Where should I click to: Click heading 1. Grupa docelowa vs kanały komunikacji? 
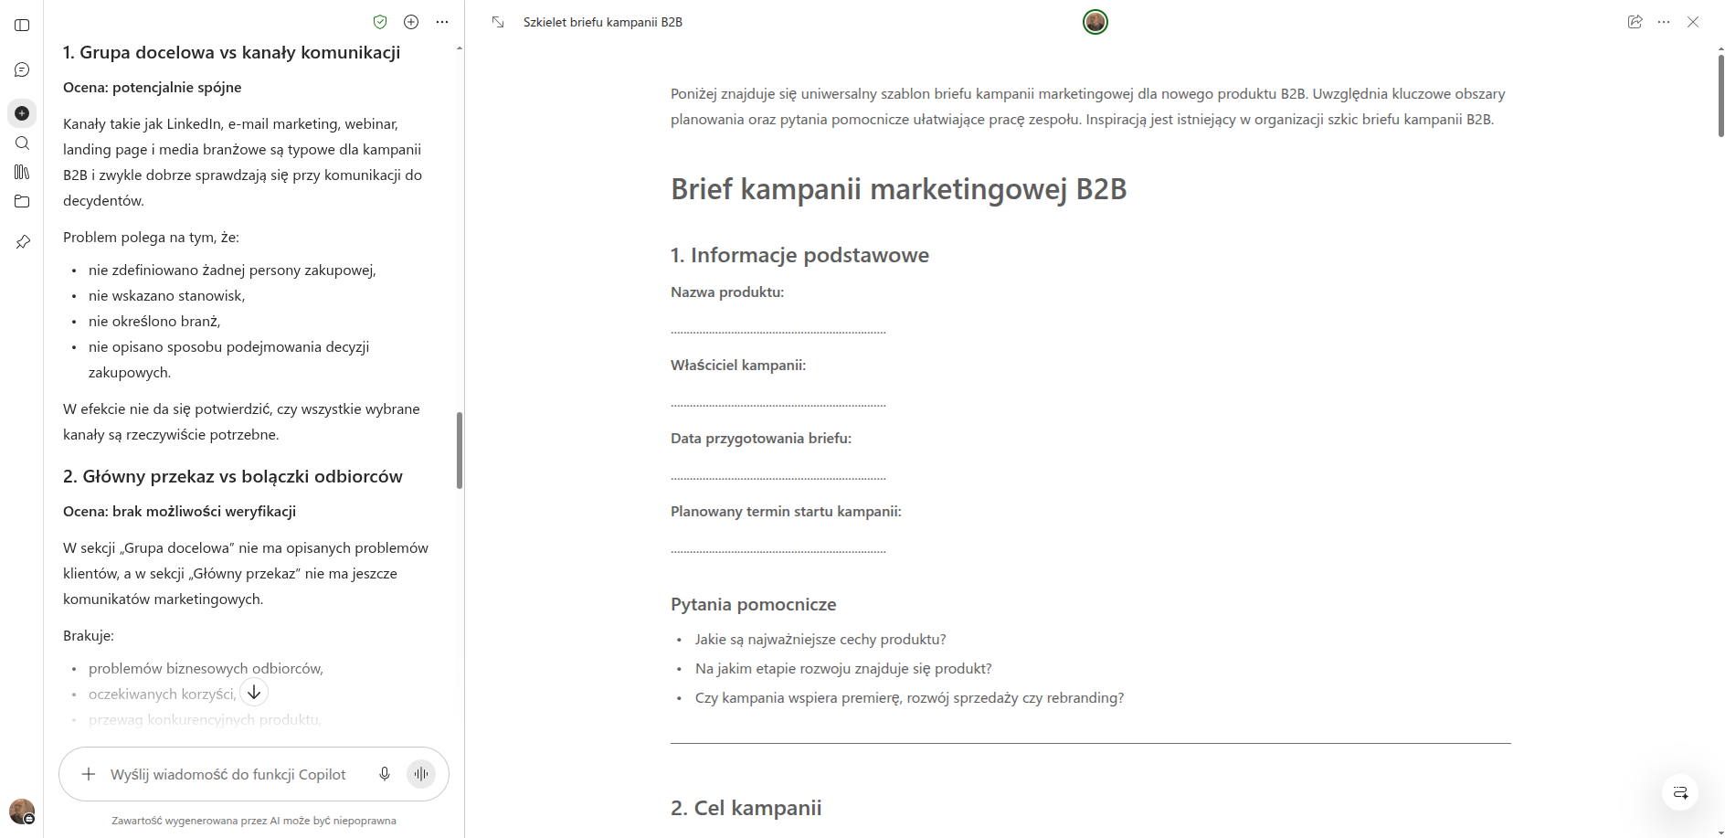point(232,52)
